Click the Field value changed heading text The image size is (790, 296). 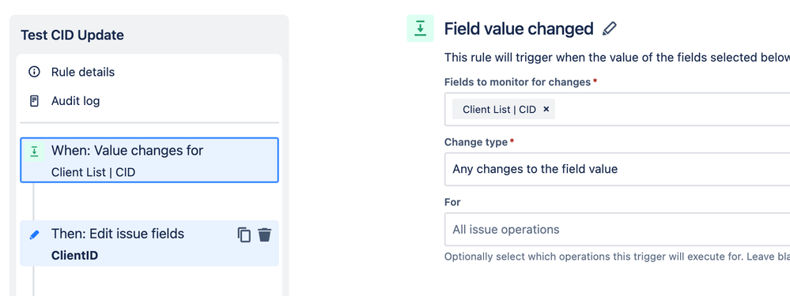pyautogui.click(x=519, y=28)
